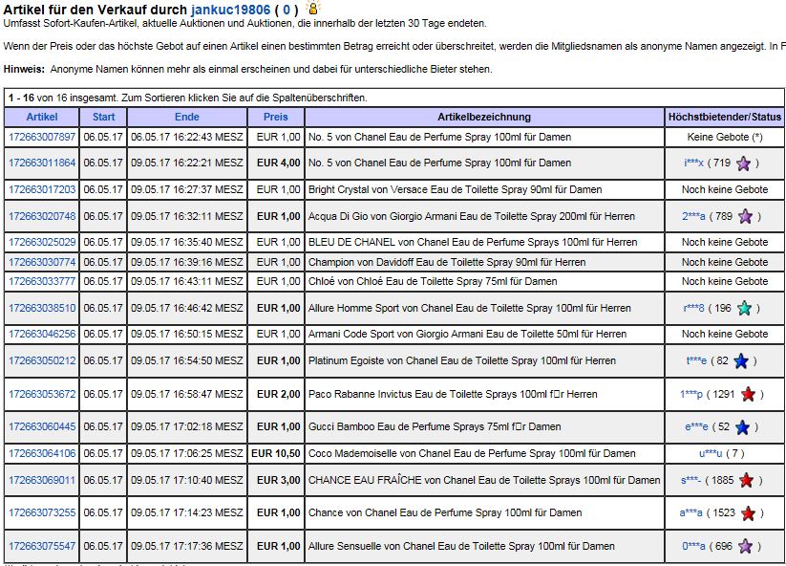Image resolution: width=786 pixels, height=566 pixels.
Task: Select price EUR 10,50 cell
Action: (x=276, y=453)
